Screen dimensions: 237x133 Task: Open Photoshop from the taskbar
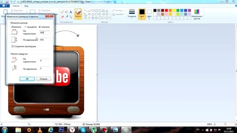61,130
